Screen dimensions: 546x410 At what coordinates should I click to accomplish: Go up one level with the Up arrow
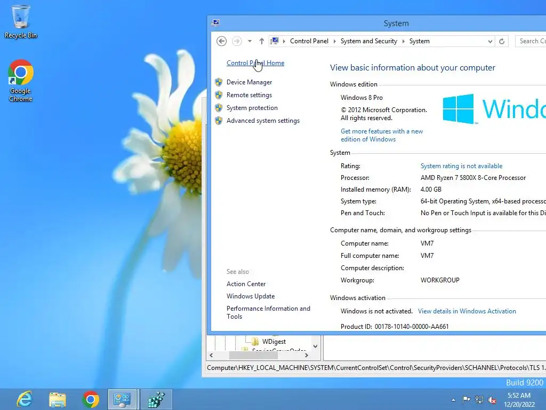(261, 41)
